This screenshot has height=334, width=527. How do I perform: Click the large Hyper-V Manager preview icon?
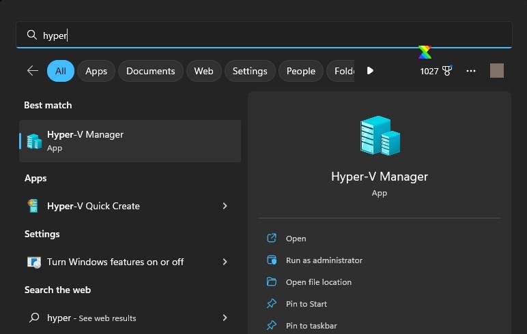pos(380,136)
